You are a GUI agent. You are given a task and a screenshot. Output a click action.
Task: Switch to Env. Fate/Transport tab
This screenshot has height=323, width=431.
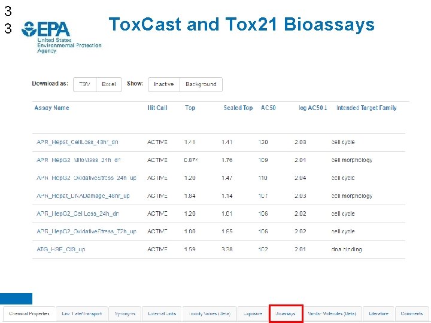(x=82, y=313)
